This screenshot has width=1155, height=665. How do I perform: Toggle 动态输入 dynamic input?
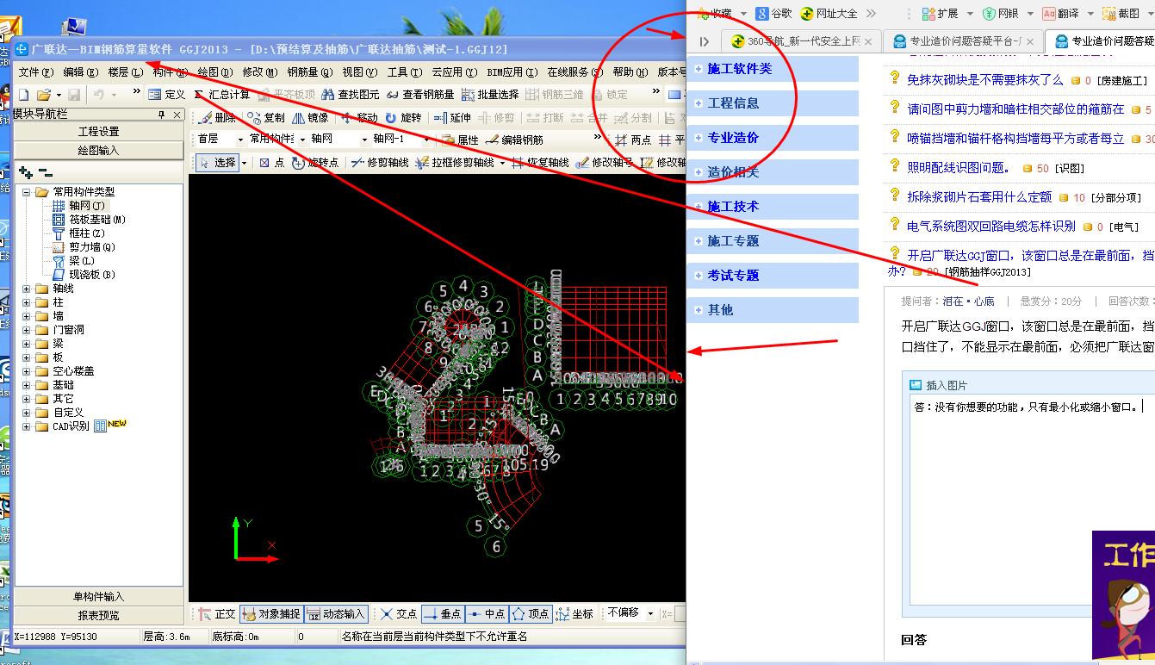[337, 614]
